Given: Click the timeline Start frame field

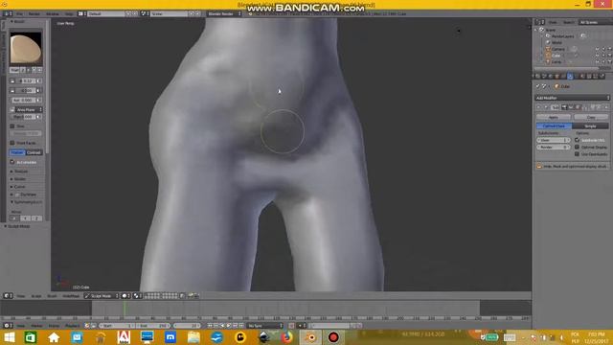Looking at the screenshot, I should coord(117,326).
